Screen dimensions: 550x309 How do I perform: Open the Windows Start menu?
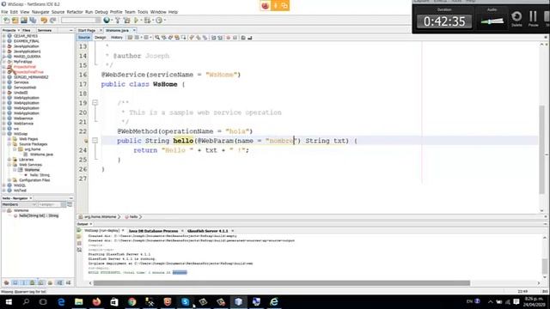[9, 301]
